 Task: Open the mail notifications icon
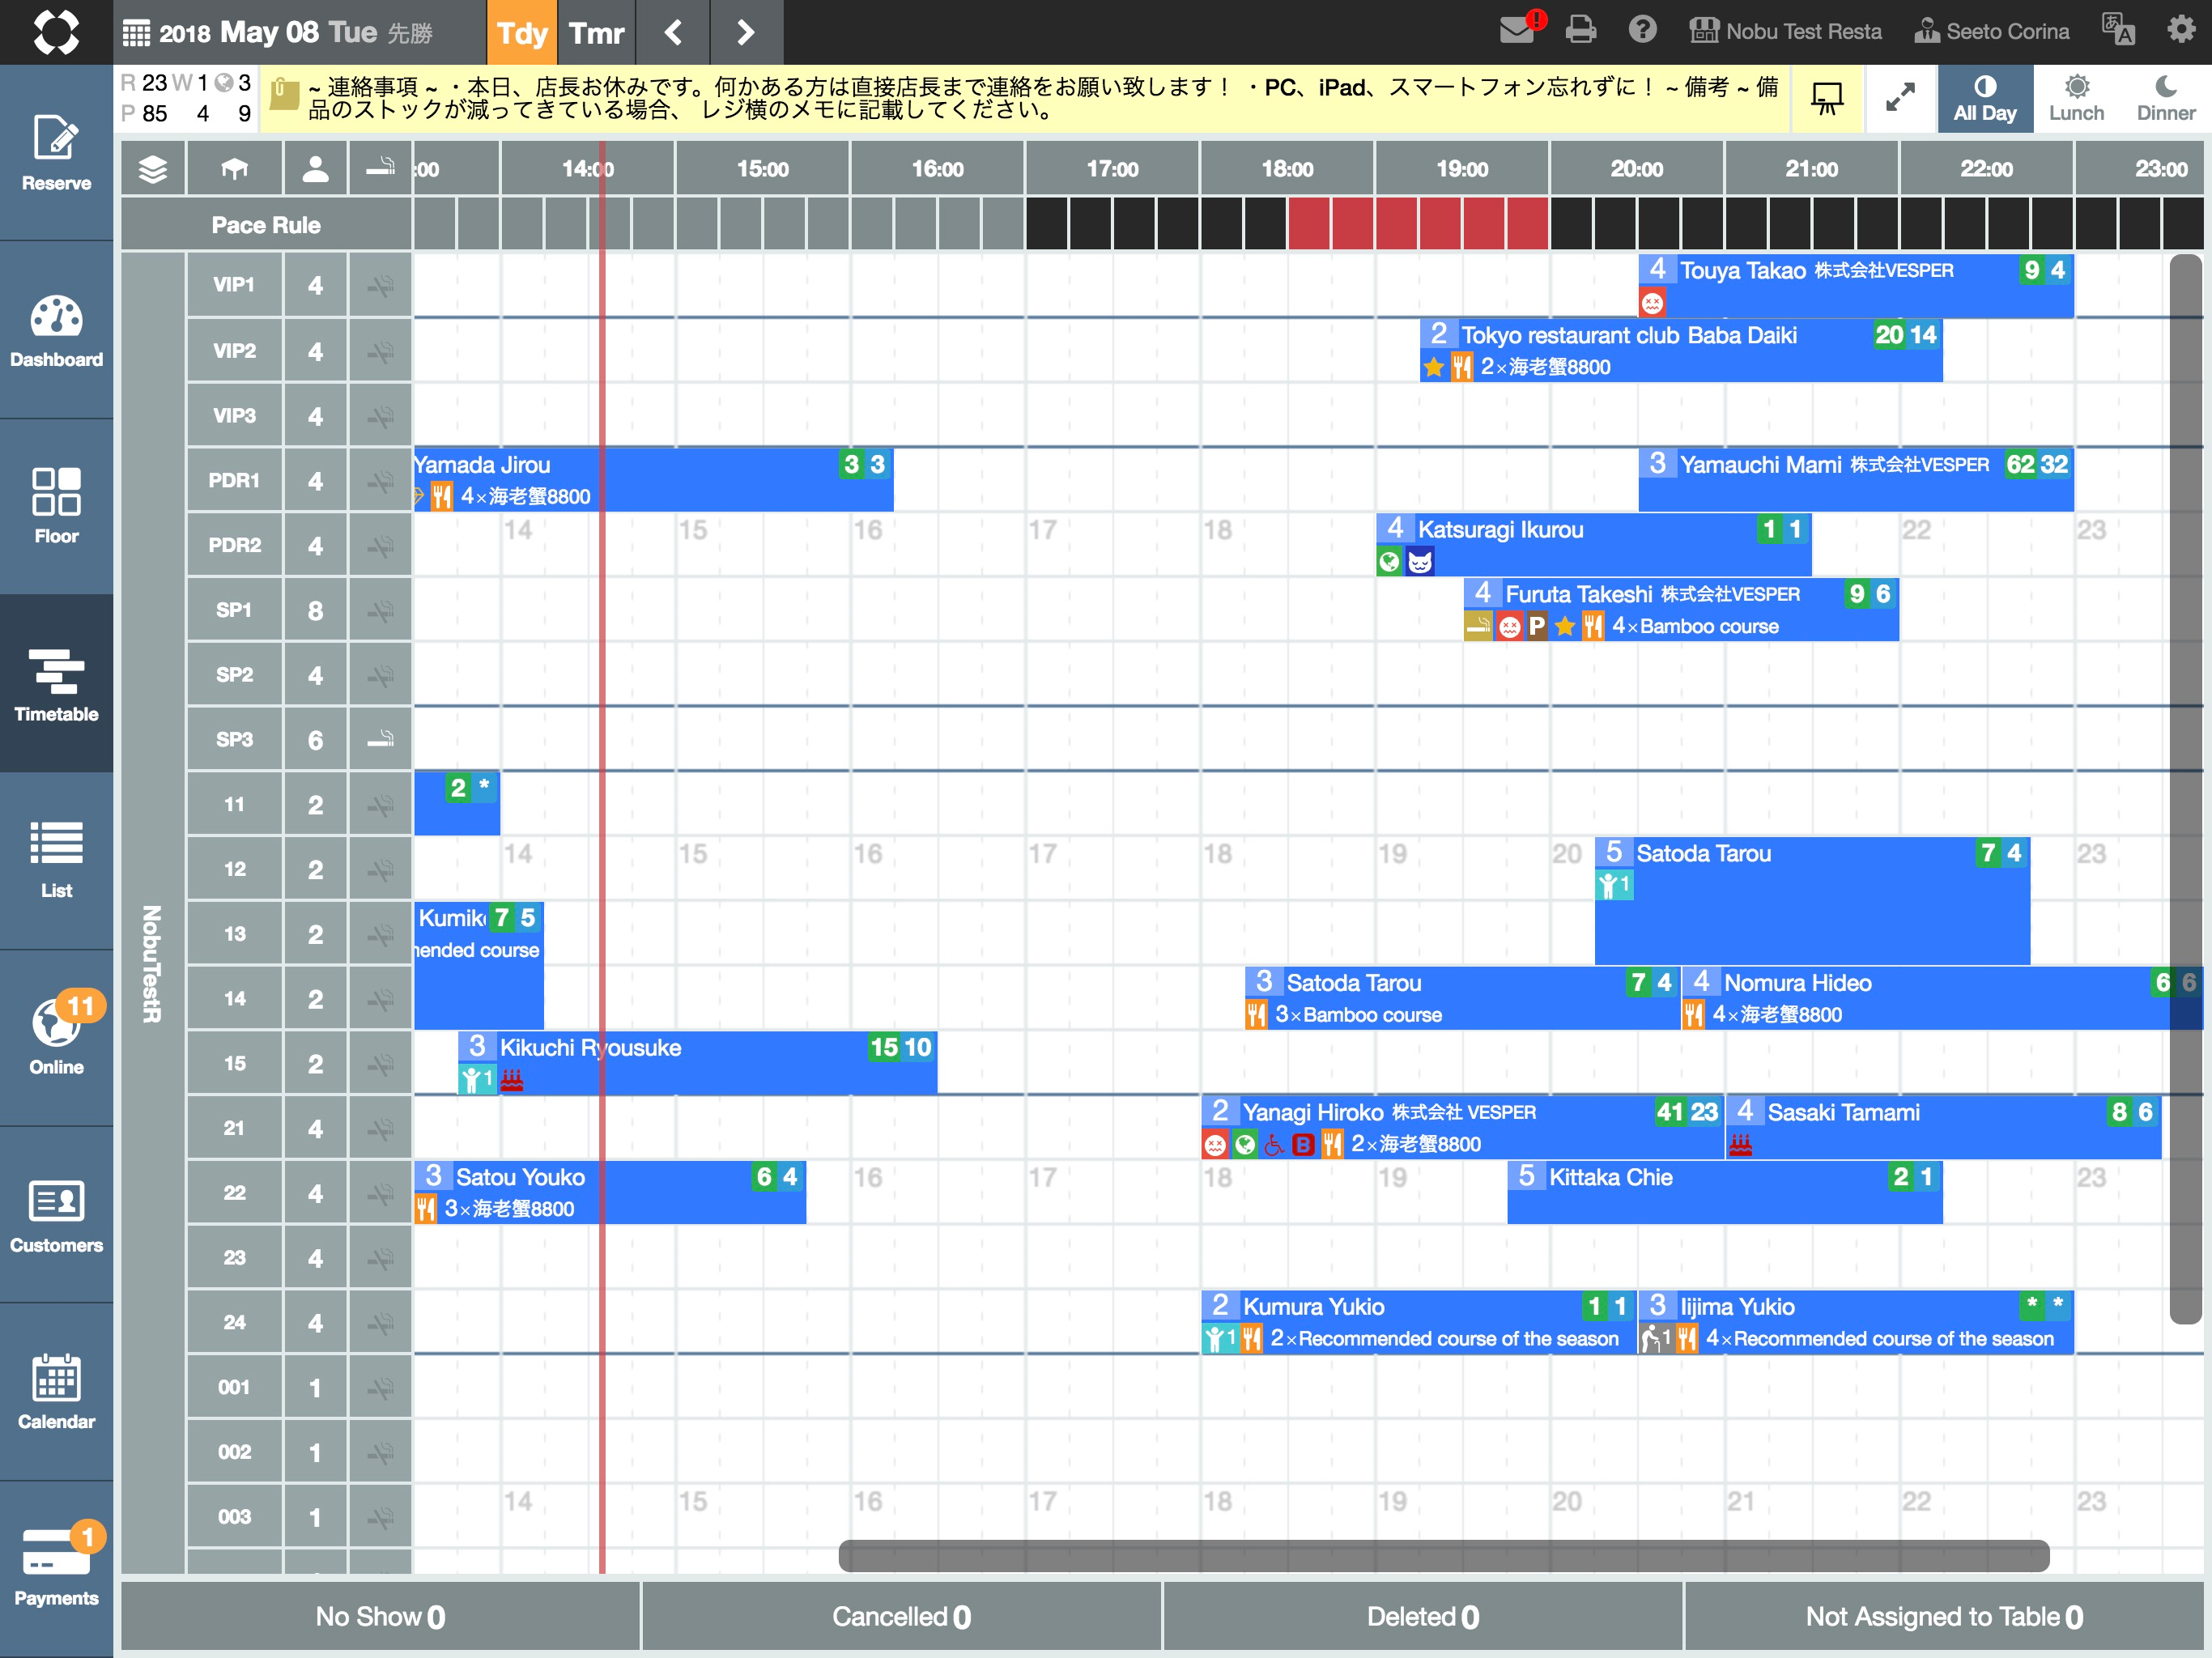1518,30
